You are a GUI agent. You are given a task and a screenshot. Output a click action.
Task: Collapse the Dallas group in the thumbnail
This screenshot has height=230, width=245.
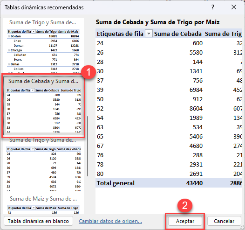point(9,64)
